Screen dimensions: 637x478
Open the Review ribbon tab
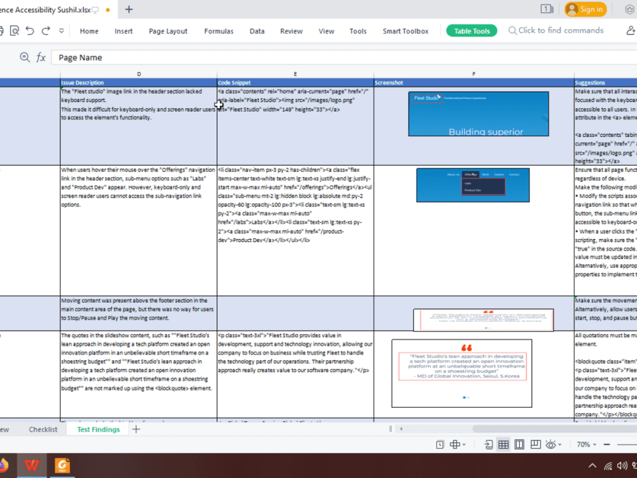point(291,31)
